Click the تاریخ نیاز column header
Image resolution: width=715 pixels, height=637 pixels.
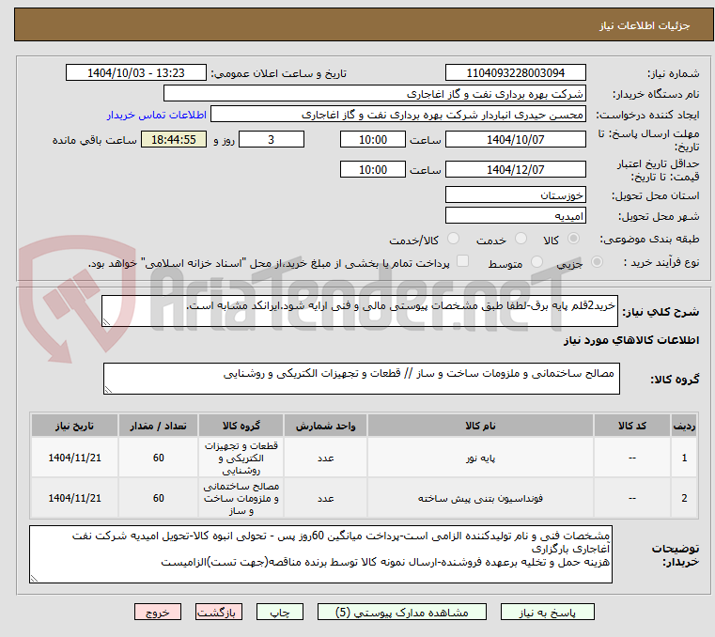tap(72, 425)
